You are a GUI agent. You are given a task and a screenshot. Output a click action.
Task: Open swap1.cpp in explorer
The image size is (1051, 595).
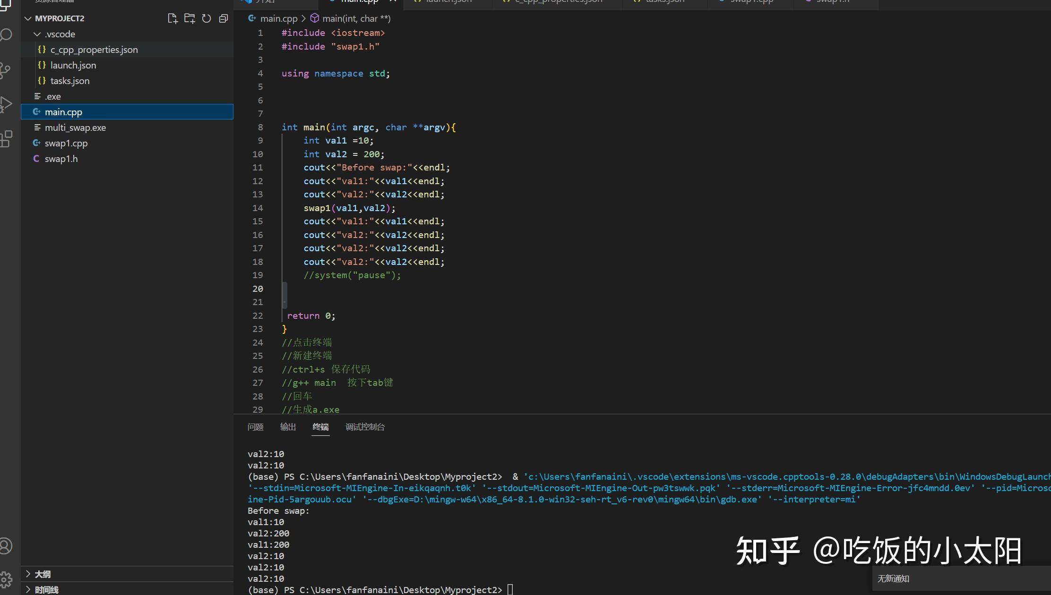tap(127, 143)
